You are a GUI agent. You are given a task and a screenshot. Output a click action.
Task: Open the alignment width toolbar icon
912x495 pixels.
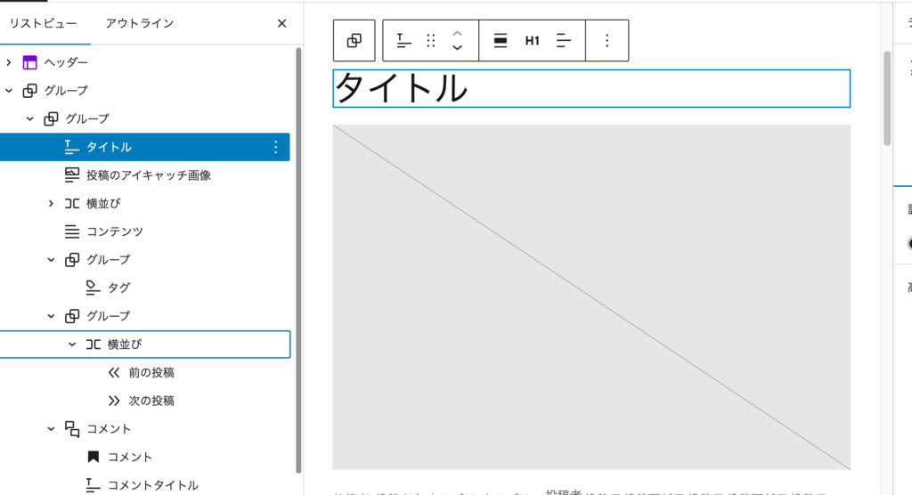click(501, 40)
